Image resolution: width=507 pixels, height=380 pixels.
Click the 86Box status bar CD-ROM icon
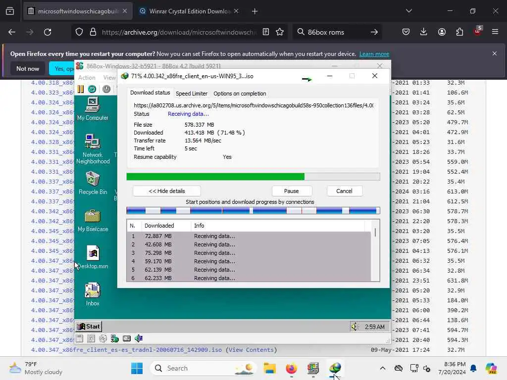[x=103, y=338]
